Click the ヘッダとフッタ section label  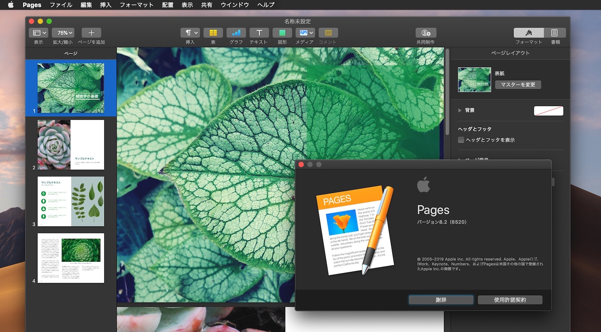pyautogui.click(x=475, y=129)
